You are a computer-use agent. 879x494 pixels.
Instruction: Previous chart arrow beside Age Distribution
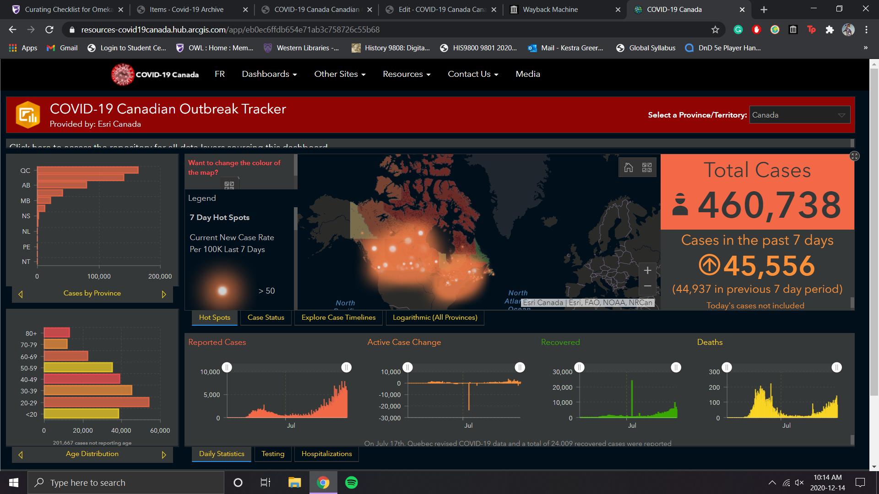pyautogui.click(x=21, y=455)
